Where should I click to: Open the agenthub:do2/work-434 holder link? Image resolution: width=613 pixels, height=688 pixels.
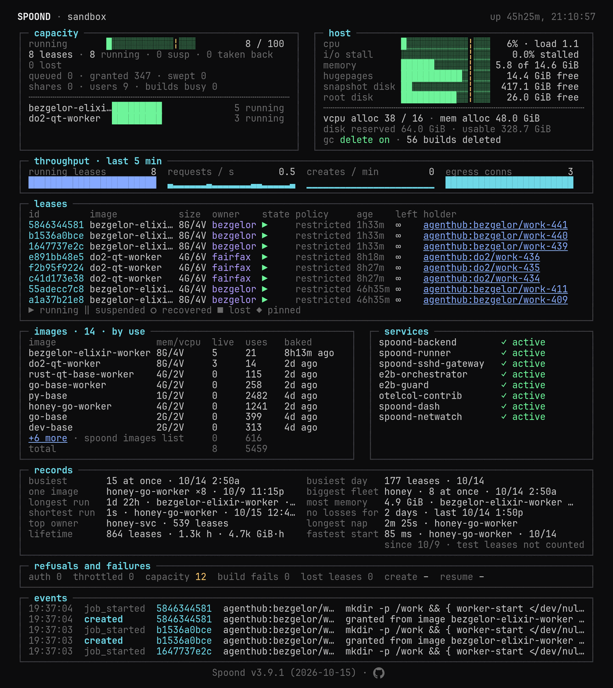pyautogui.click(x=482, y=279)
